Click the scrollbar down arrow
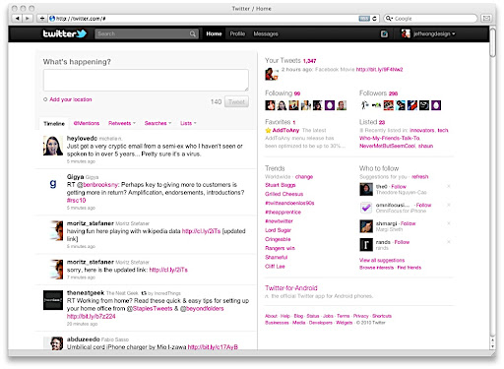Image resolution: width=504 pixels, height=369 pixels. coord(492,346)
